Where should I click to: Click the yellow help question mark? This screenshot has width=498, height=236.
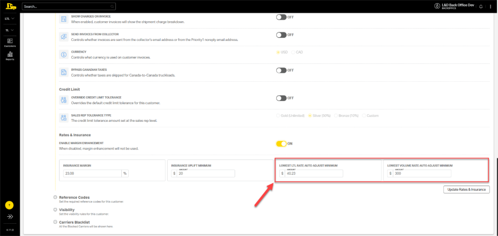[10, 205]
